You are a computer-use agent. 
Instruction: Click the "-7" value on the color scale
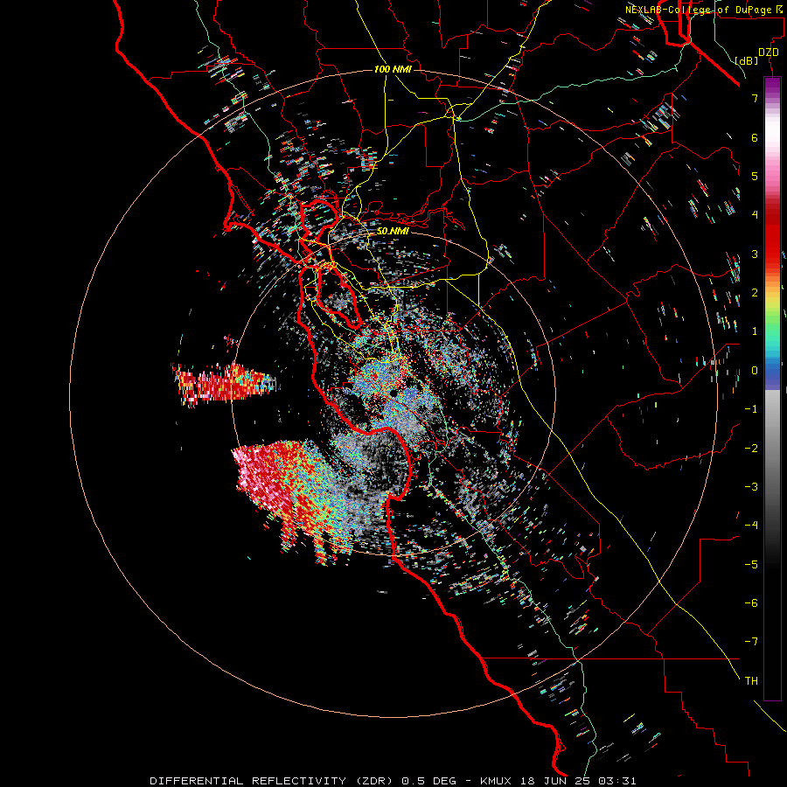[x=751, y=642]
